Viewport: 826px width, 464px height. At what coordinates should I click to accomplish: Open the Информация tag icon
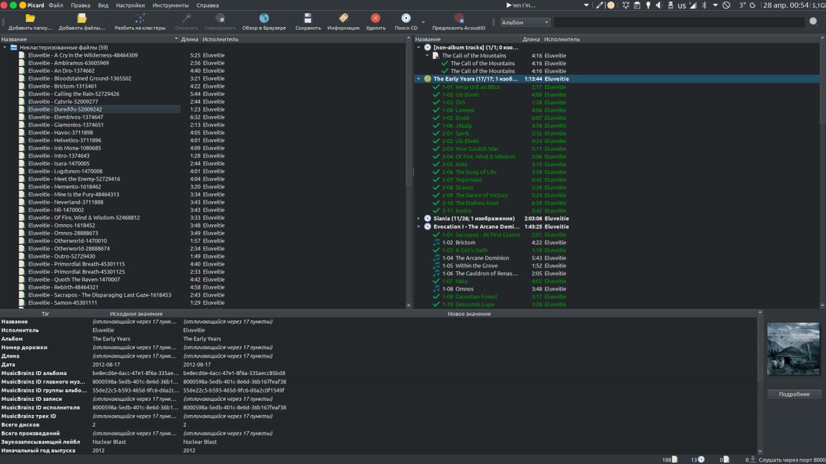(343, 18)
